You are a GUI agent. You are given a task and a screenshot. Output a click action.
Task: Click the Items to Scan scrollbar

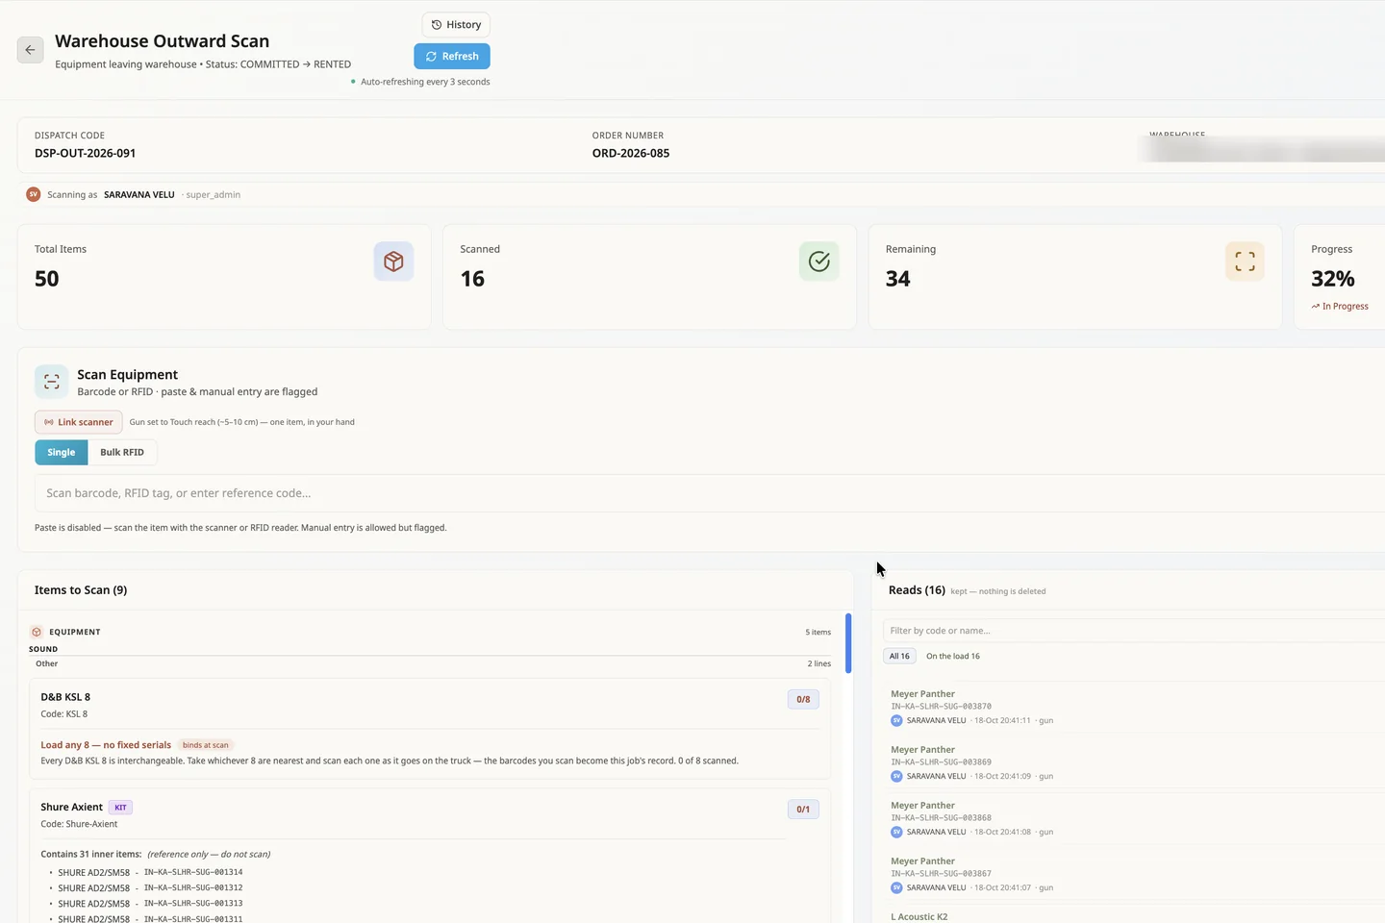coord(848,642)
